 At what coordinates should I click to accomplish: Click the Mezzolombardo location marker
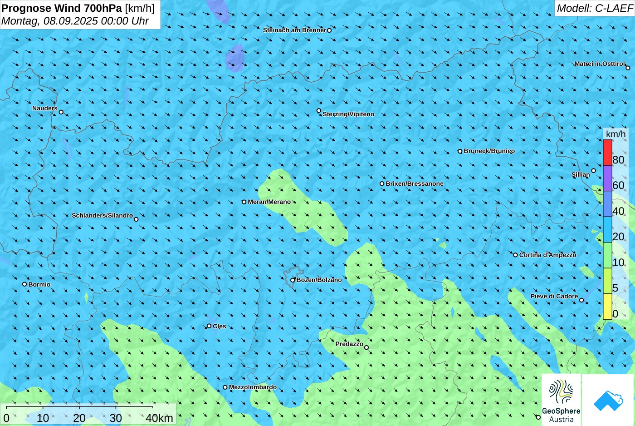click(x=225, y=387)
